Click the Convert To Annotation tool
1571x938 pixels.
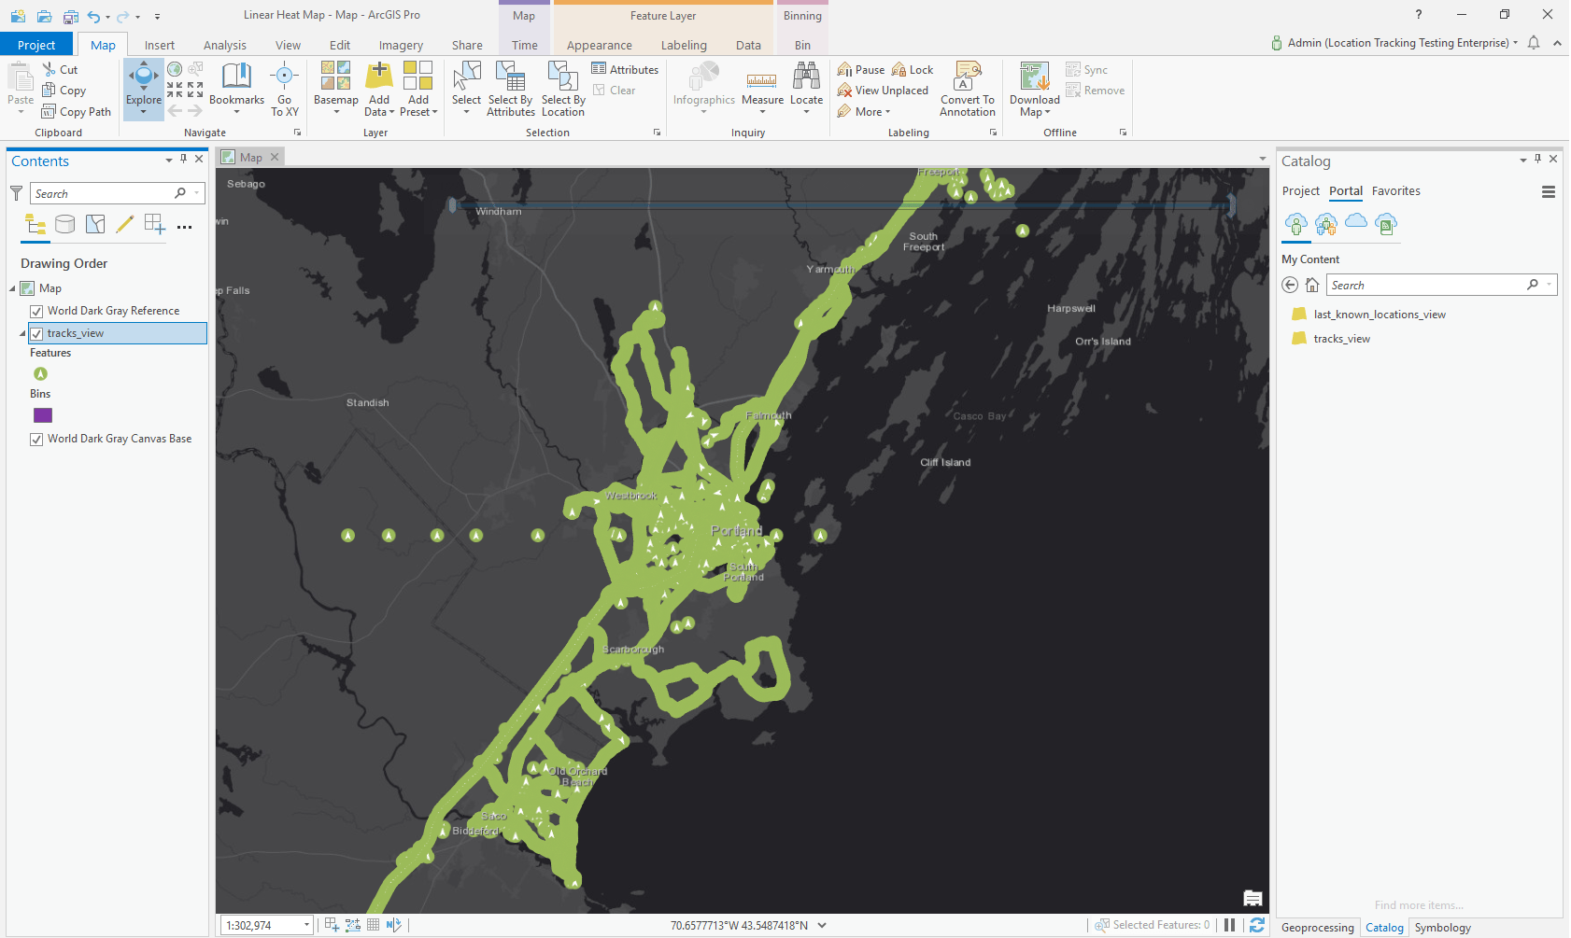[967, 89]
